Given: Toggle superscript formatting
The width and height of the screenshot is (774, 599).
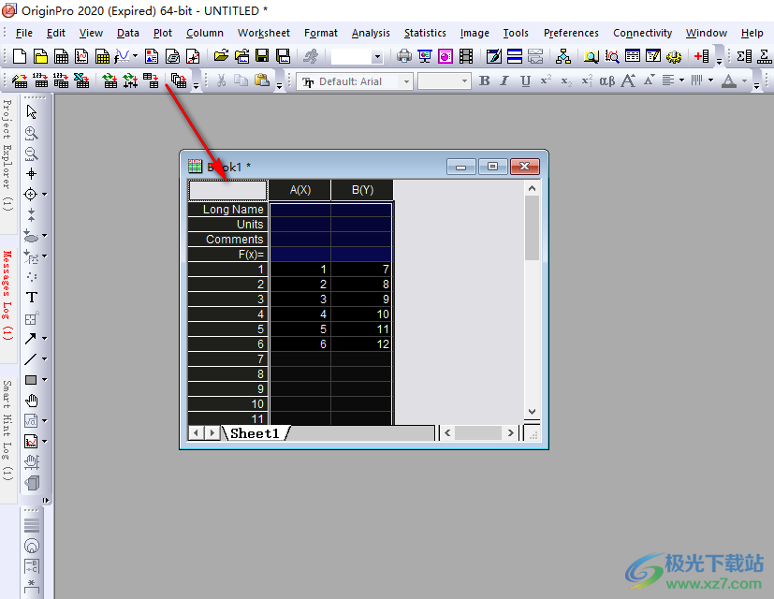Looking at the screenshot, I should click(546, 81).
